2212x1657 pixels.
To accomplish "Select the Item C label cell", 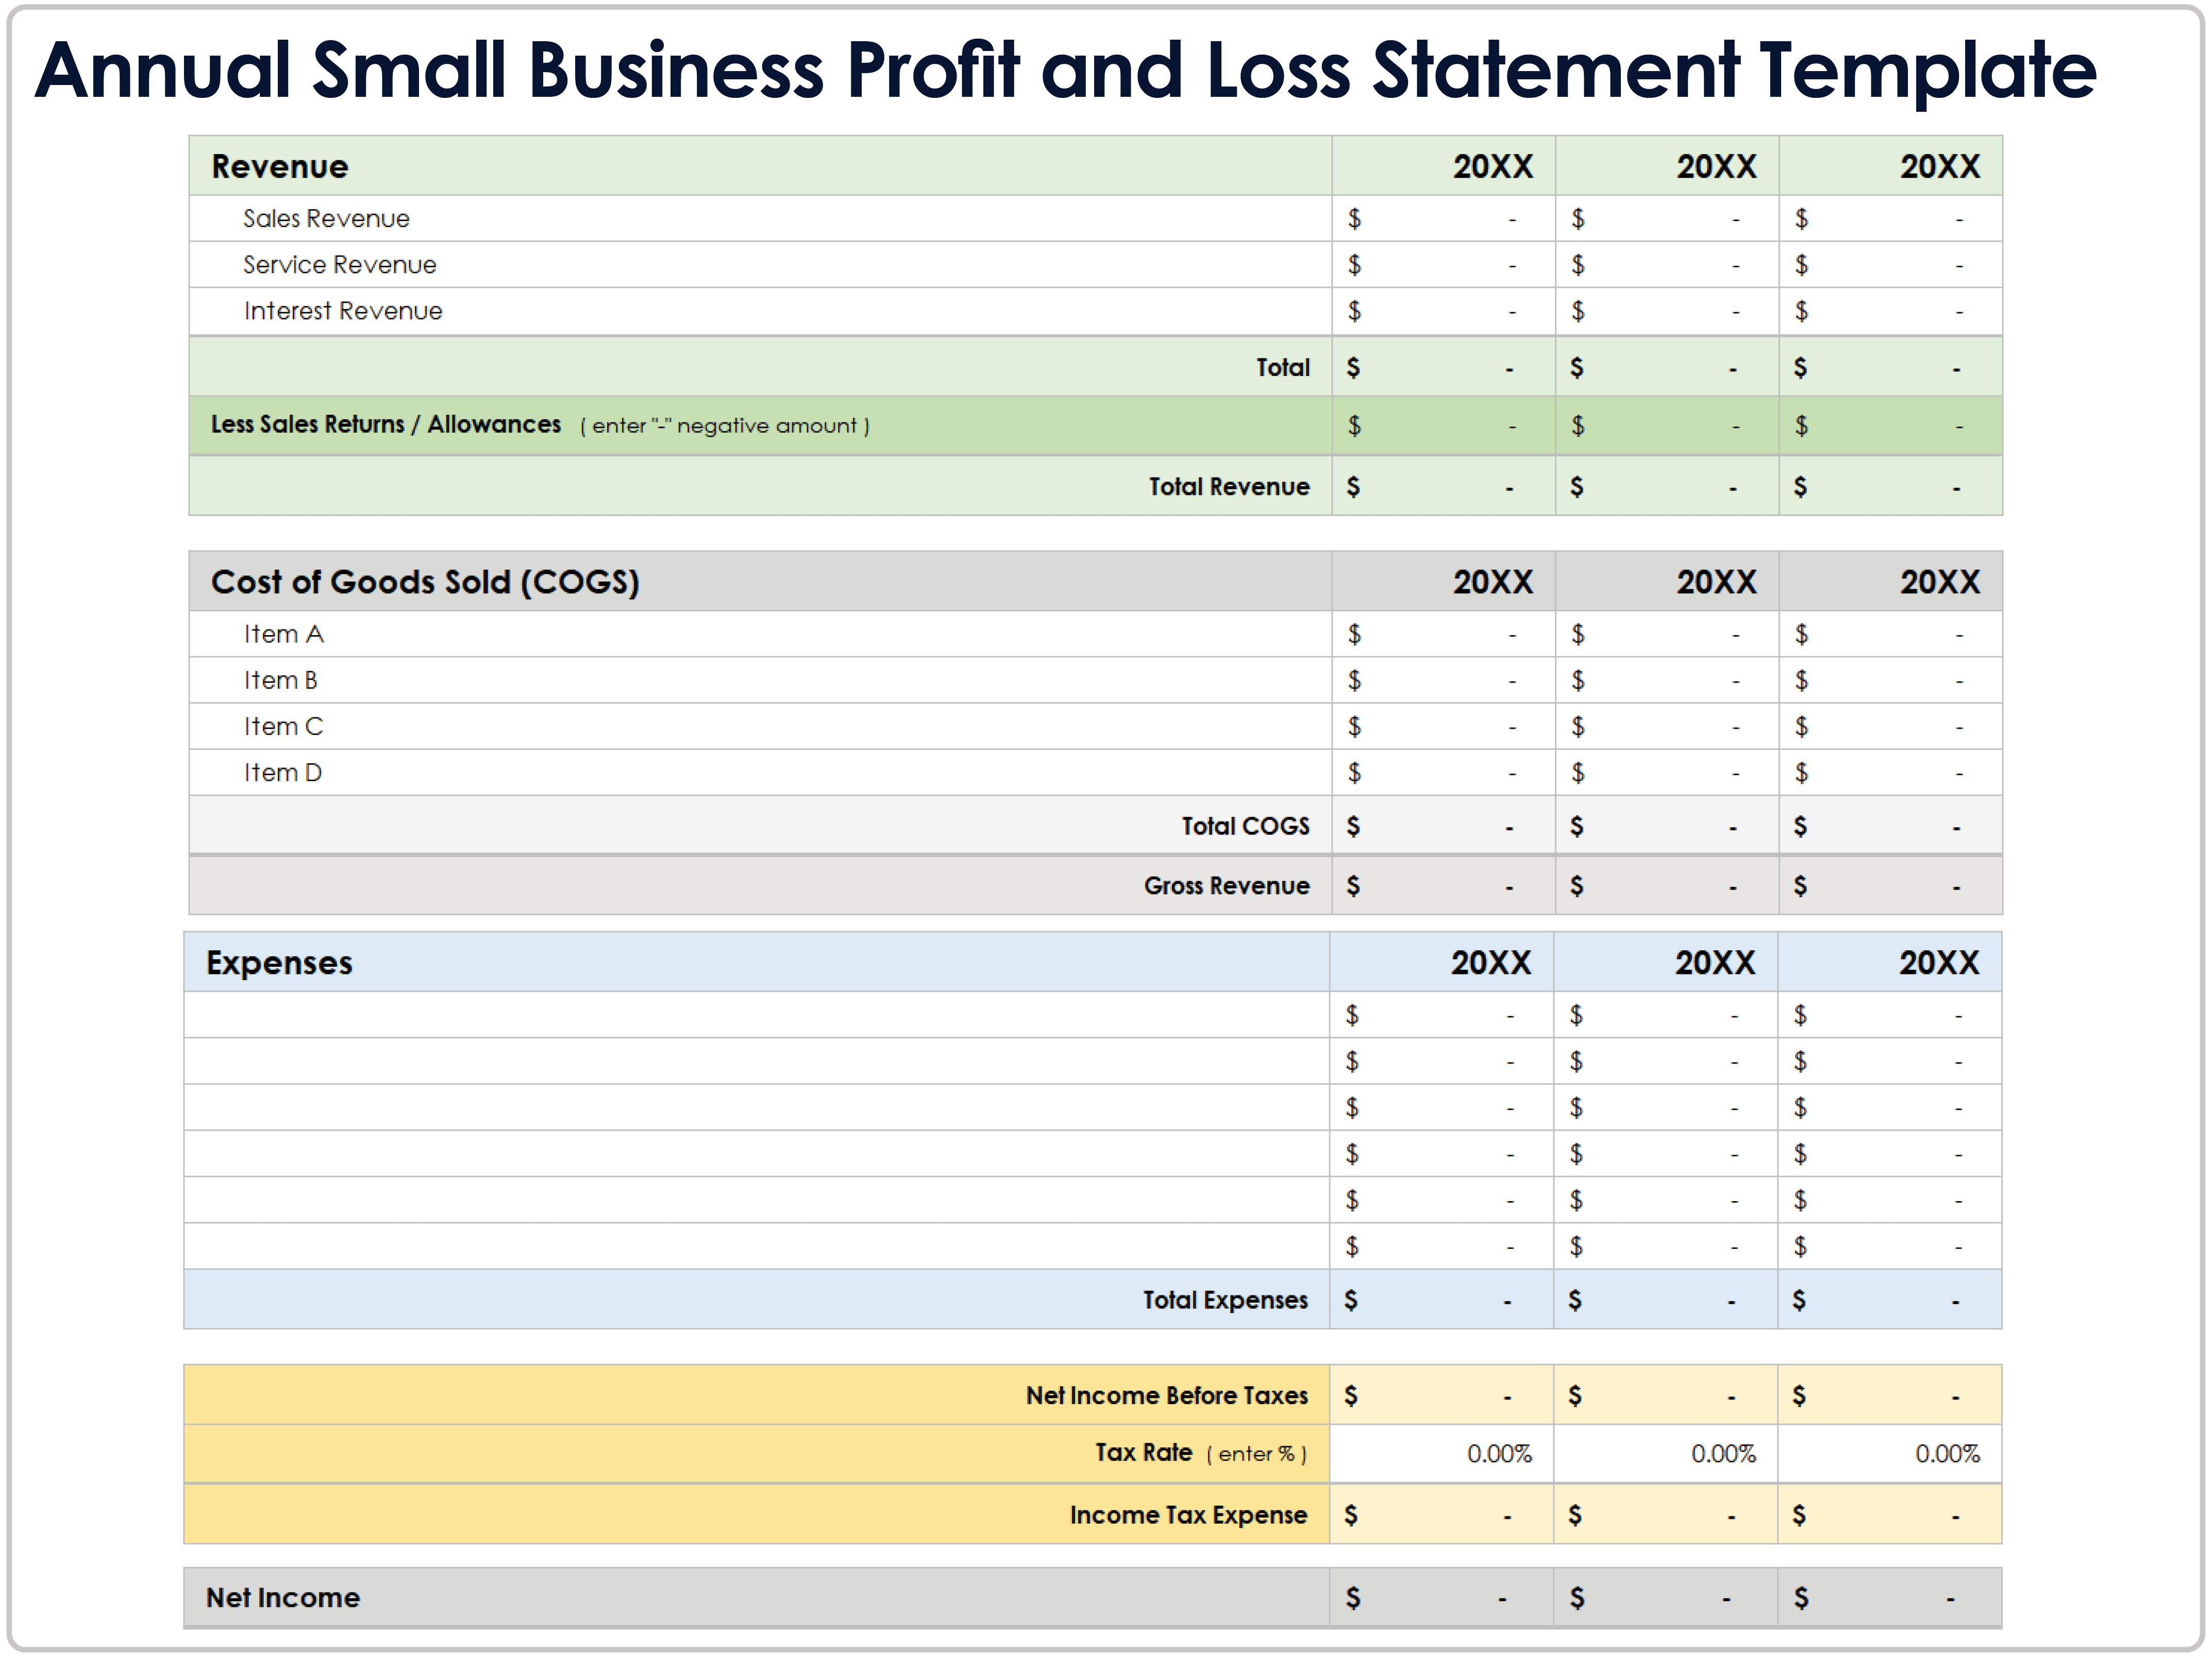I will click(283, 727).
